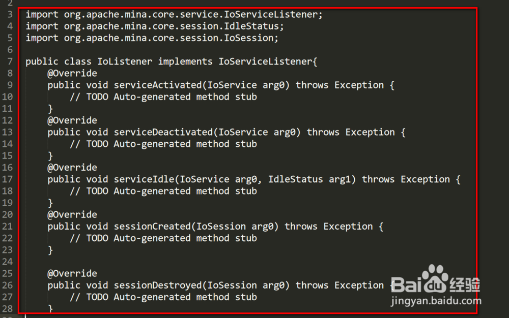Click the IoSession import statement
Screen dimensions: 509x318
point(152,38)
